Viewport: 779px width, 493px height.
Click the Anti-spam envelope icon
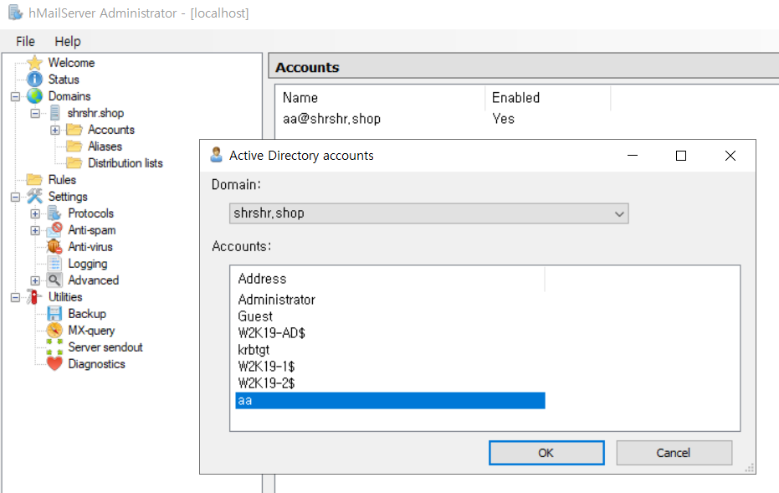click(54, 230)
